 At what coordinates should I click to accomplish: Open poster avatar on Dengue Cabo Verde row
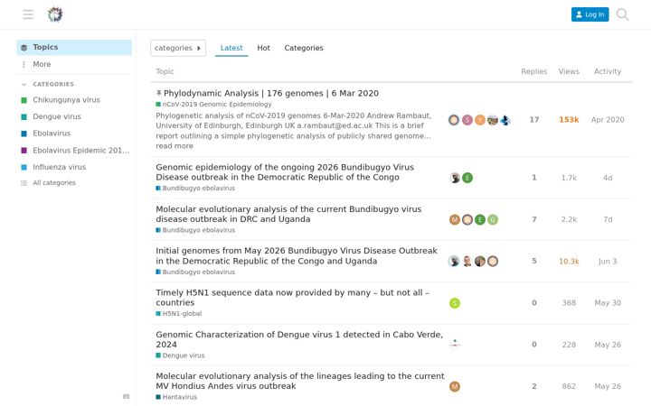tap(455, 345)
